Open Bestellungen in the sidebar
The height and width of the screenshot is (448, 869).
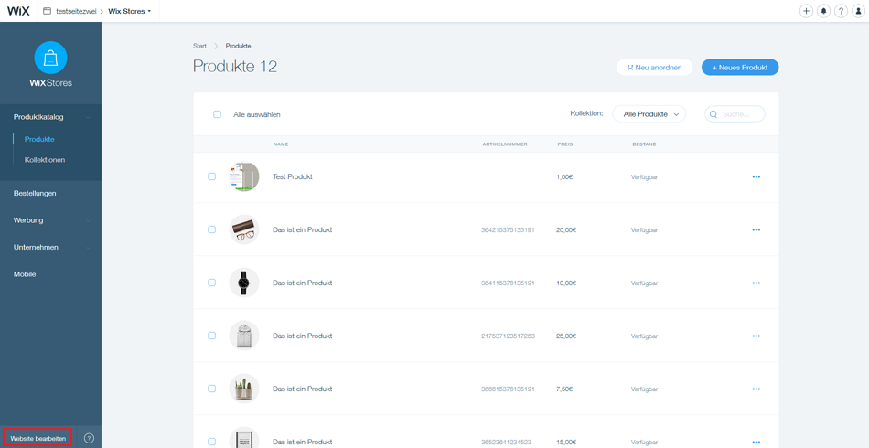[35, 193]
